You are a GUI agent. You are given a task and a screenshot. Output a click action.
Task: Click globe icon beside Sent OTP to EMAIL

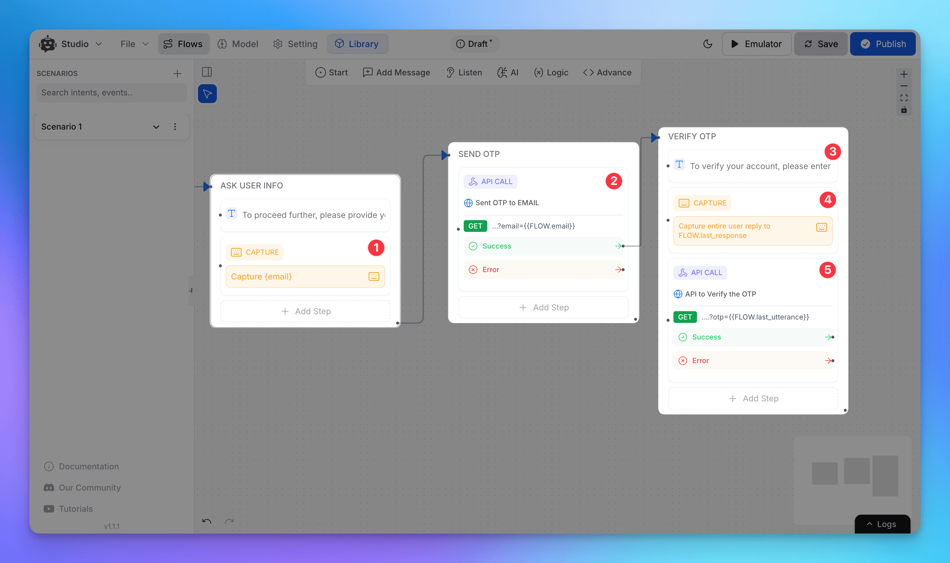point(468,203)
